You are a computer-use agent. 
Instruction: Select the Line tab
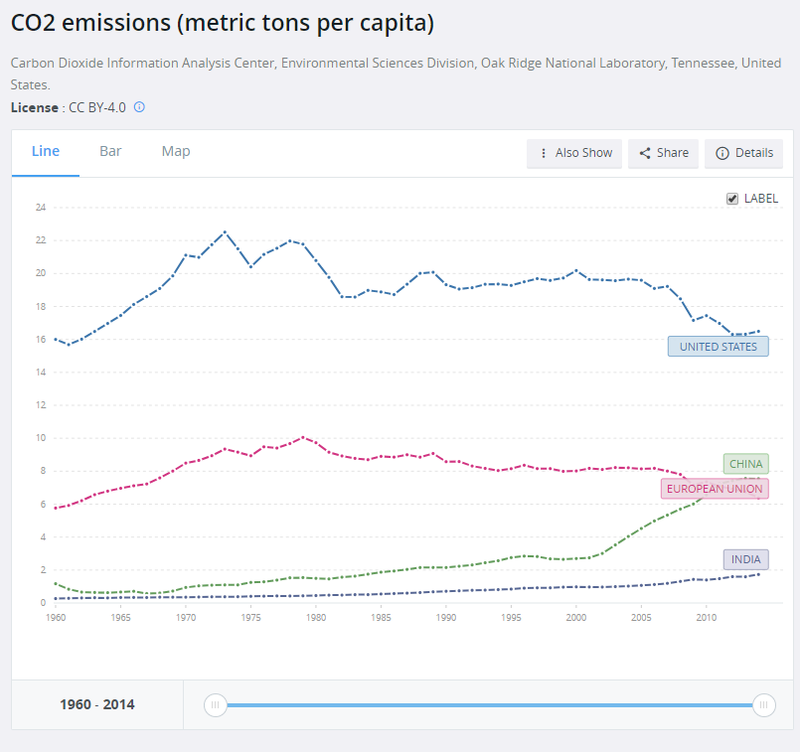pos(46,151)
